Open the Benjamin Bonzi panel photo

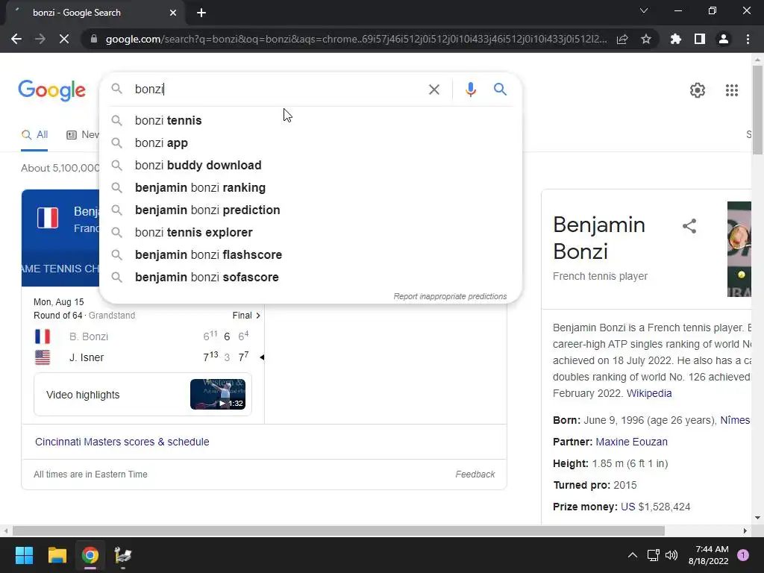pos(739,249)
